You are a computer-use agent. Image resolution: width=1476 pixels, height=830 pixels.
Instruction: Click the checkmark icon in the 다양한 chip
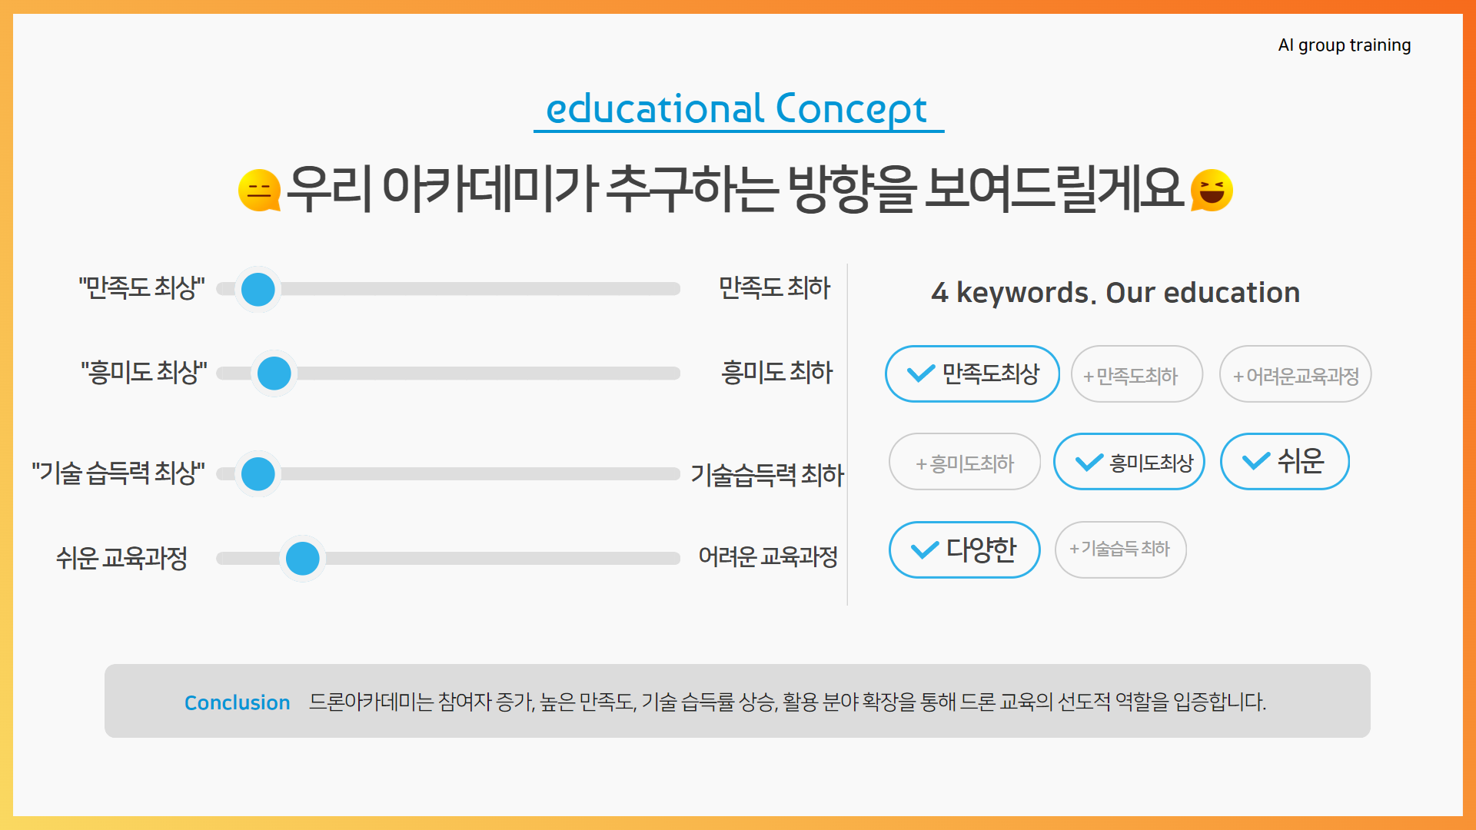pyautogui.click(x=925, y=550)
